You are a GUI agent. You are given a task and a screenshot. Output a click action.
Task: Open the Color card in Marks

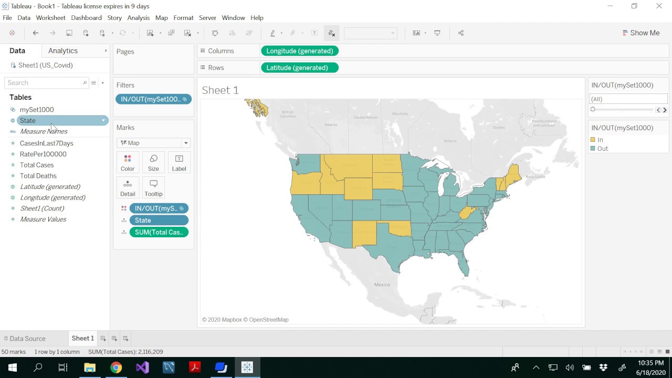(x=128, y=163)
